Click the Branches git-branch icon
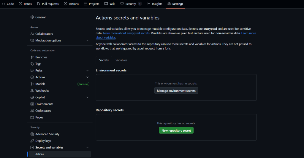304x158 pixels. 32,57
